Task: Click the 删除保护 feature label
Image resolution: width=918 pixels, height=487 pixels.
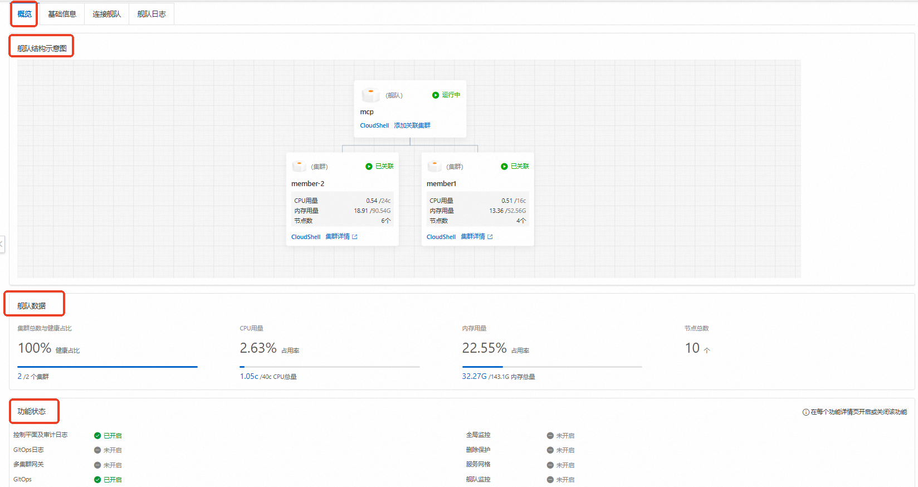Action: click(478, 450)
